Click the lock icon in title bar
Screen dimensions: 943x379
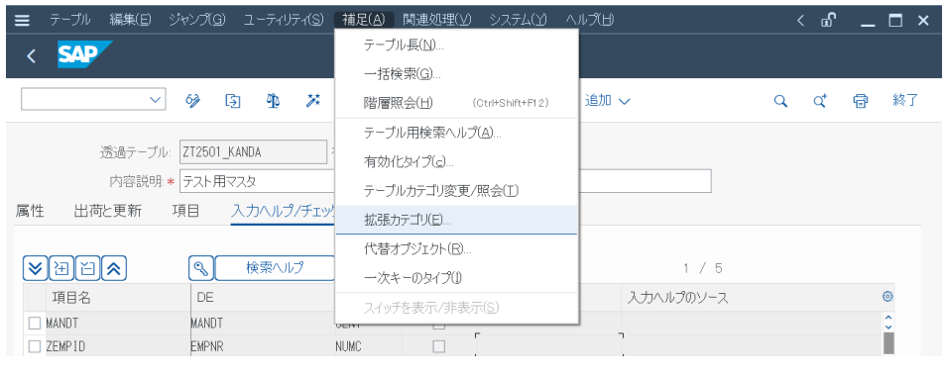click(x=829, y=20)
